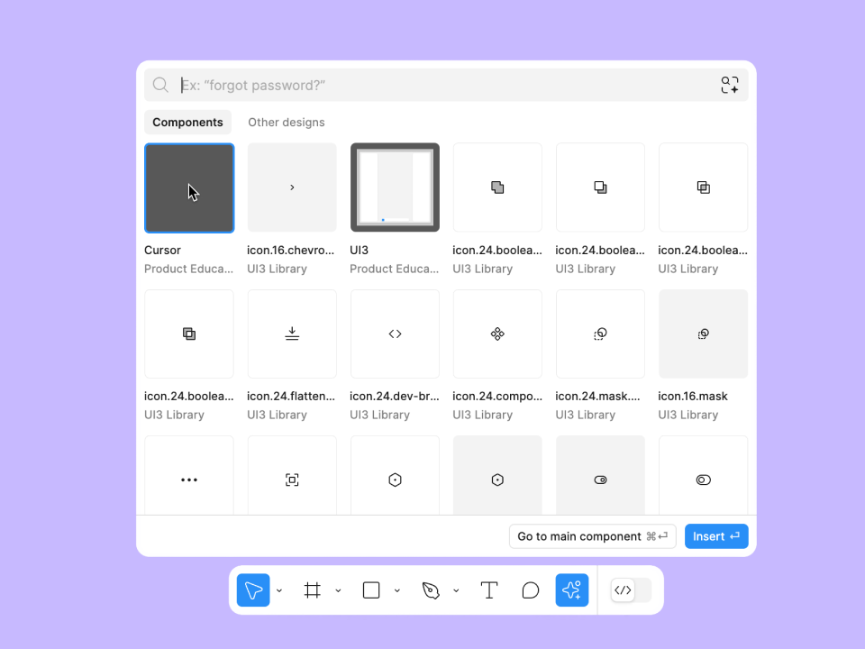Expand the Frame tool dropdown arrow
Viewport: 865px width, 649px height.
point(338,591)
